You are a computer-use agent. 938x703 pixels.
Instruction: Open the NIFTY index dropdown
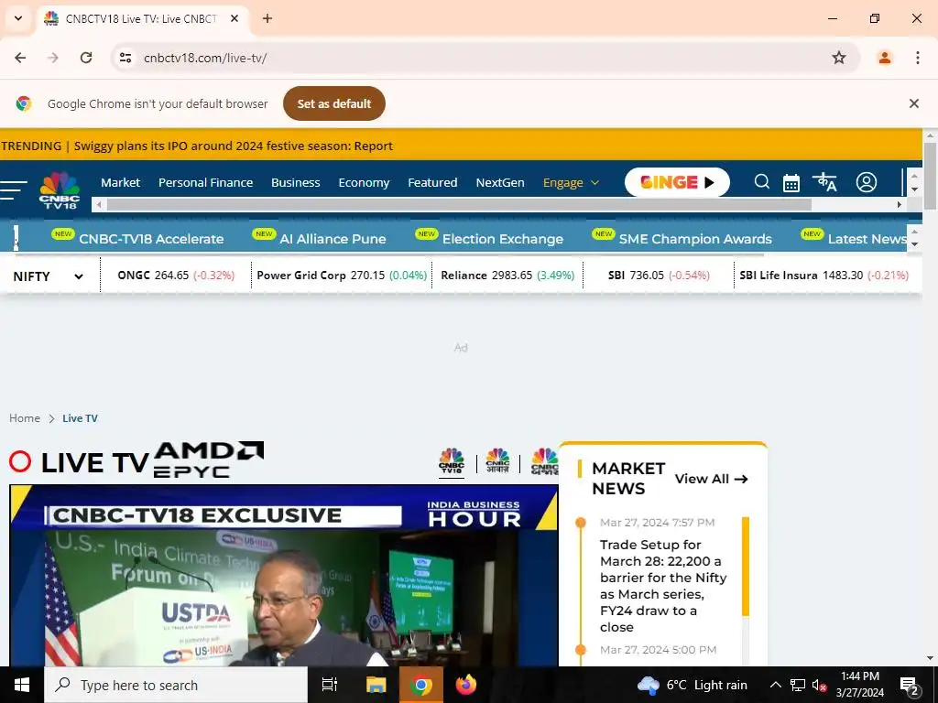pos(48,276)
